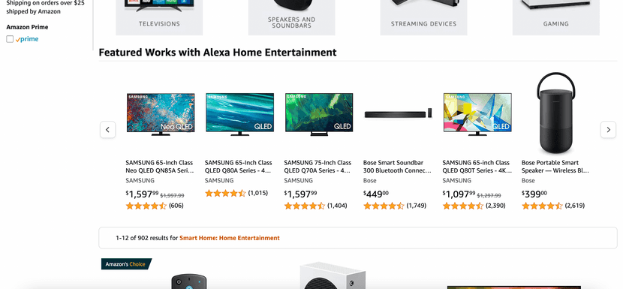Open the Bose Smart Soundbar 300 title link
The height and width of the screenshot is (289, 623).
pyautogui.click(x=397, y=167)
